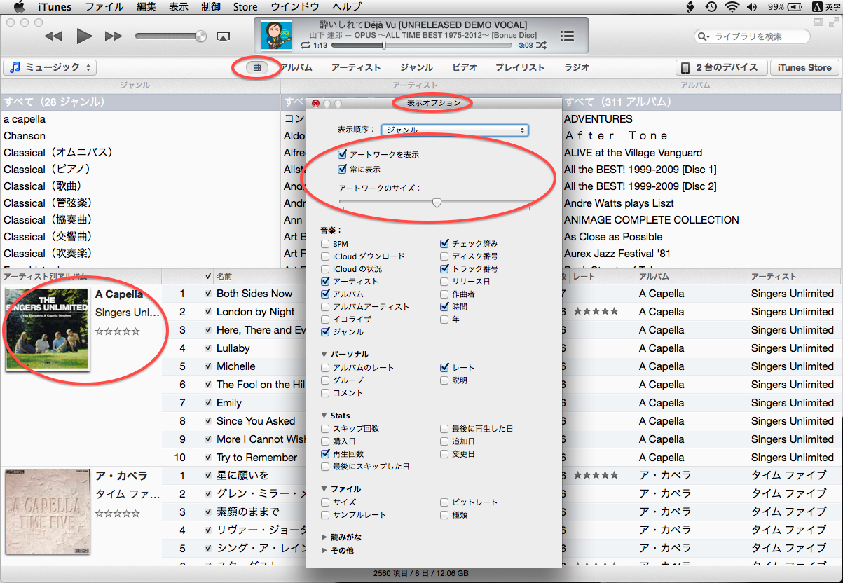
Task: Open the ファイル menu
Action: click(x=104, y=7)
